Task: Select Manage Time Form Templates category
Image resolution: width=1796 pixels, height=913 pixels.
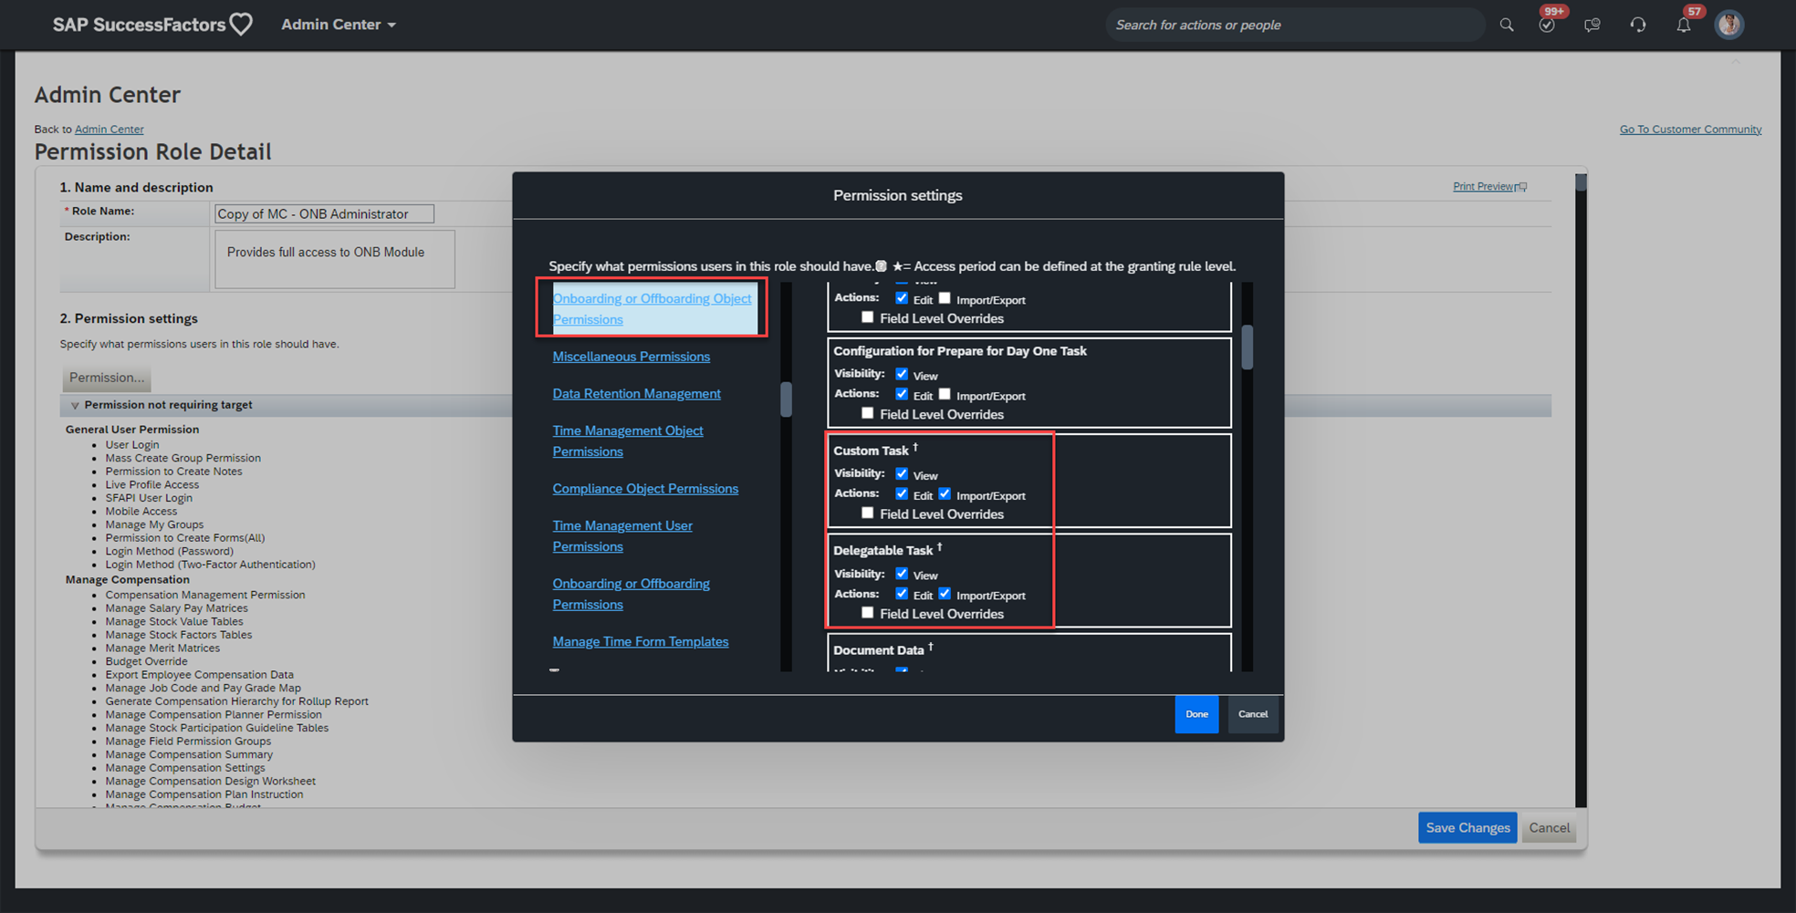Action: 640,641
